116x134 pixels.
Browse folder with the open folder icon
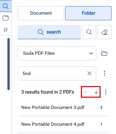[104, 53]
